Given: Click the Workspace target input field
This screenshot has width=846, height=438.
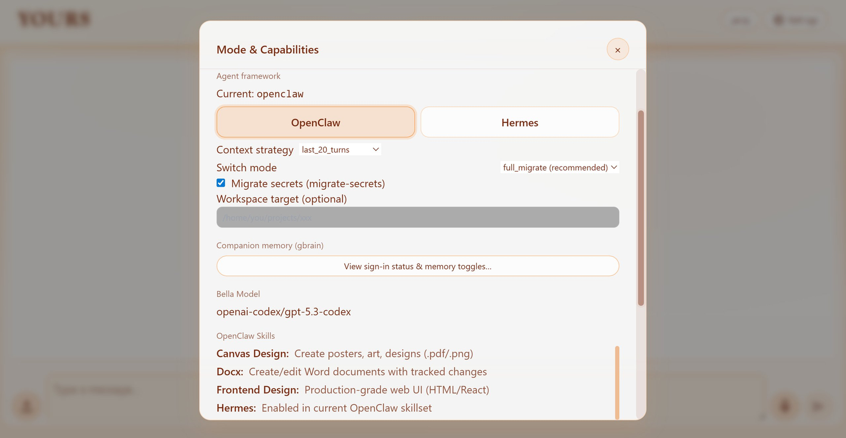Looking at the screenshot, I should [x=418, y=217].
